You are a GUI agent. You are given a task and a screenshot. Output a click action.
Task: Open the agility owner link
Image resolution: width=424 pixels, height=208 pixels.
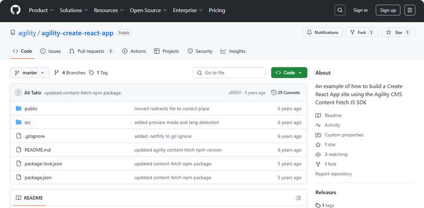point(27,33)
